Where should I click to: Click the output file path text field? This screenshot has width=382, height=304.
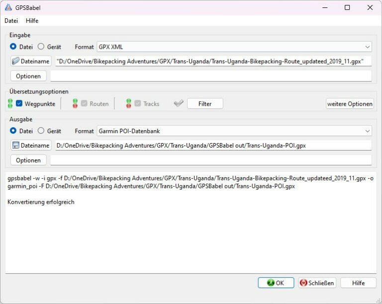click(213, 146)
